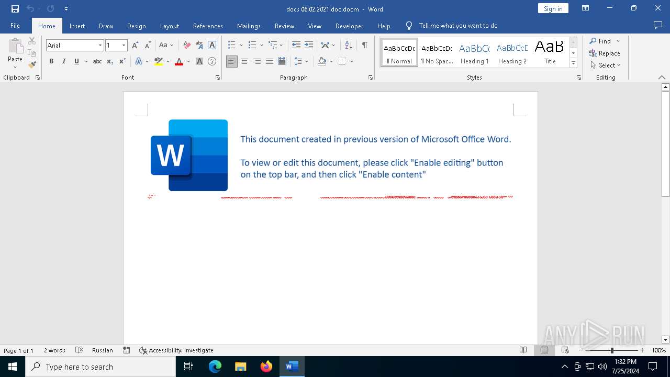Click Accessibility: Investigate in status bar

click(x=176, y=350)
